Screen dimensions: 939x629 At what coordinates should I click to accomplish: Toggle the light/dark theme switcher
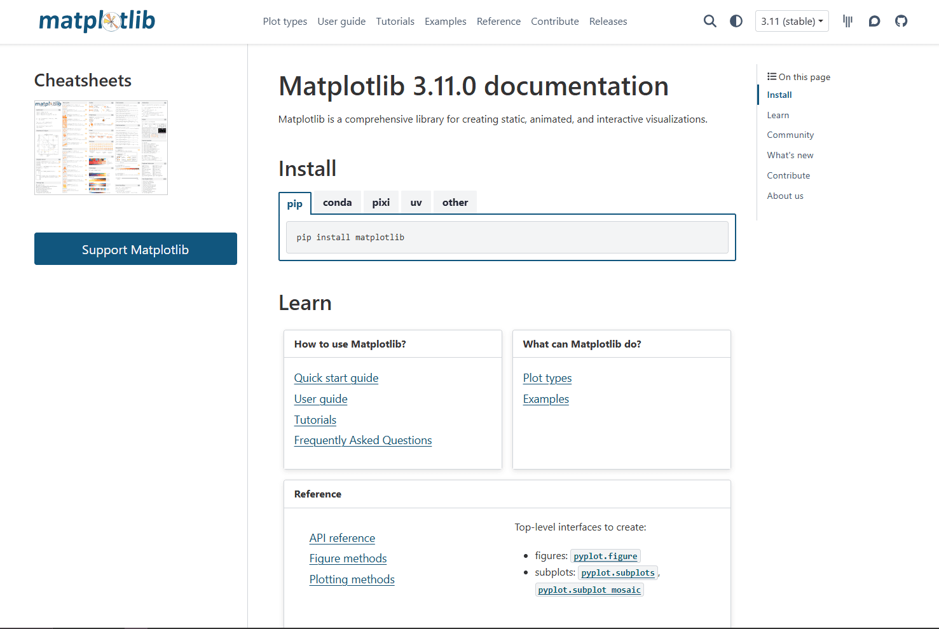click(736, 21)
